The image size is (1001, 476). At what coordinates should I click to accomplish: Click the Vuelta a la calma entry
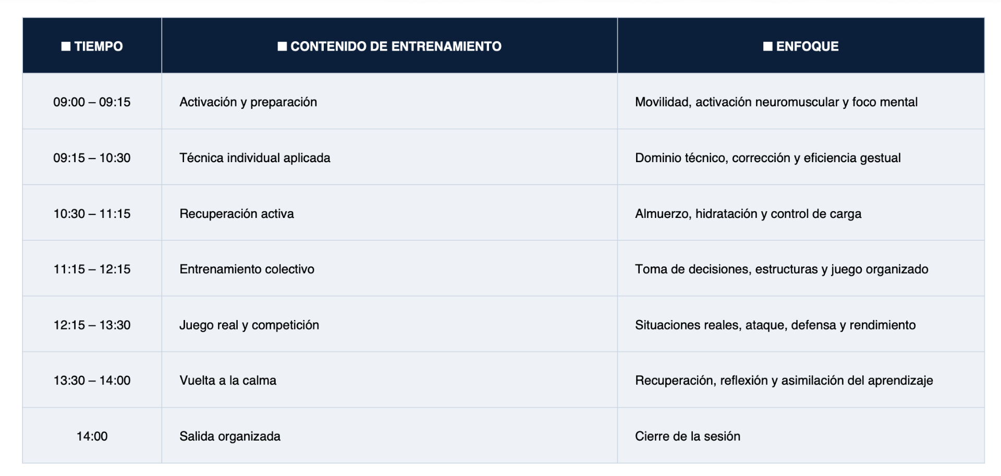pyautogui.click(x=228, y=381)
